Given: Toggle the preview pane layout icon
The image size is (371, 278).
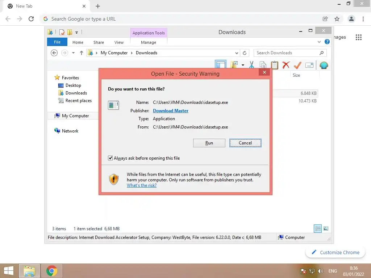Looking at the screenshot, I should tap(221, 65).
